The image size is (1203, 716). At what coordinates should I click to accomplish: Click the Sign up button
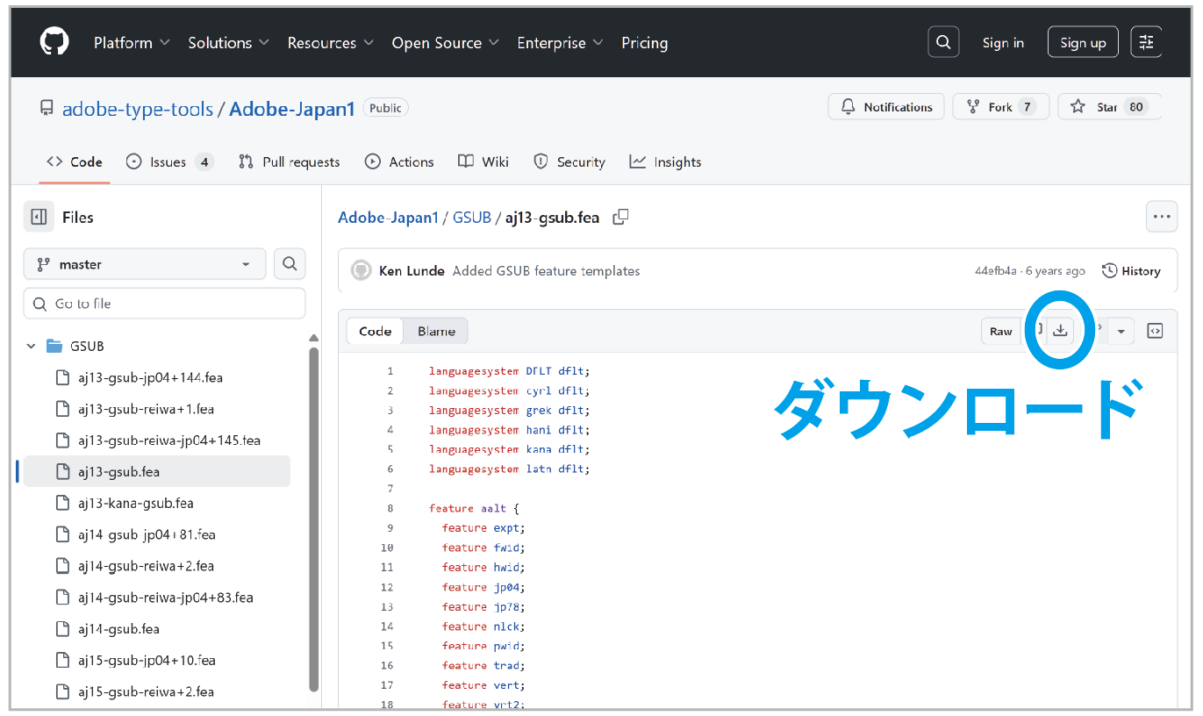(x=1083, y=42)
